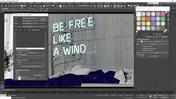Click the large plus Set Key button
This screenshot has width=176, height=99.
pos(150,96)
